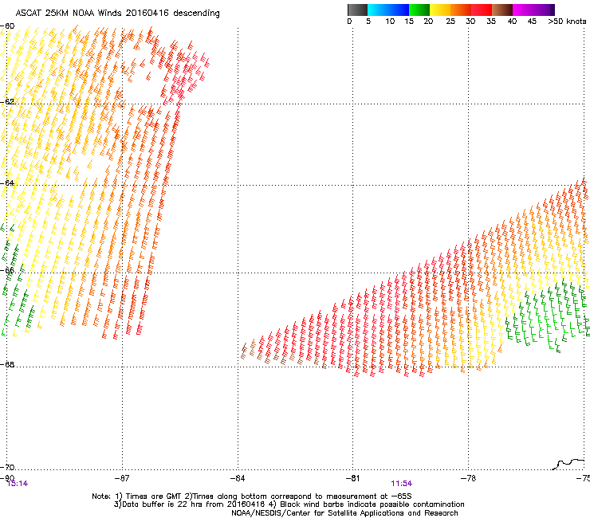Click the title 'ASCAT 25KM NOAA Winds 20160416 descending'
This screenshot has height=518, width=590.
pos(117,13)
